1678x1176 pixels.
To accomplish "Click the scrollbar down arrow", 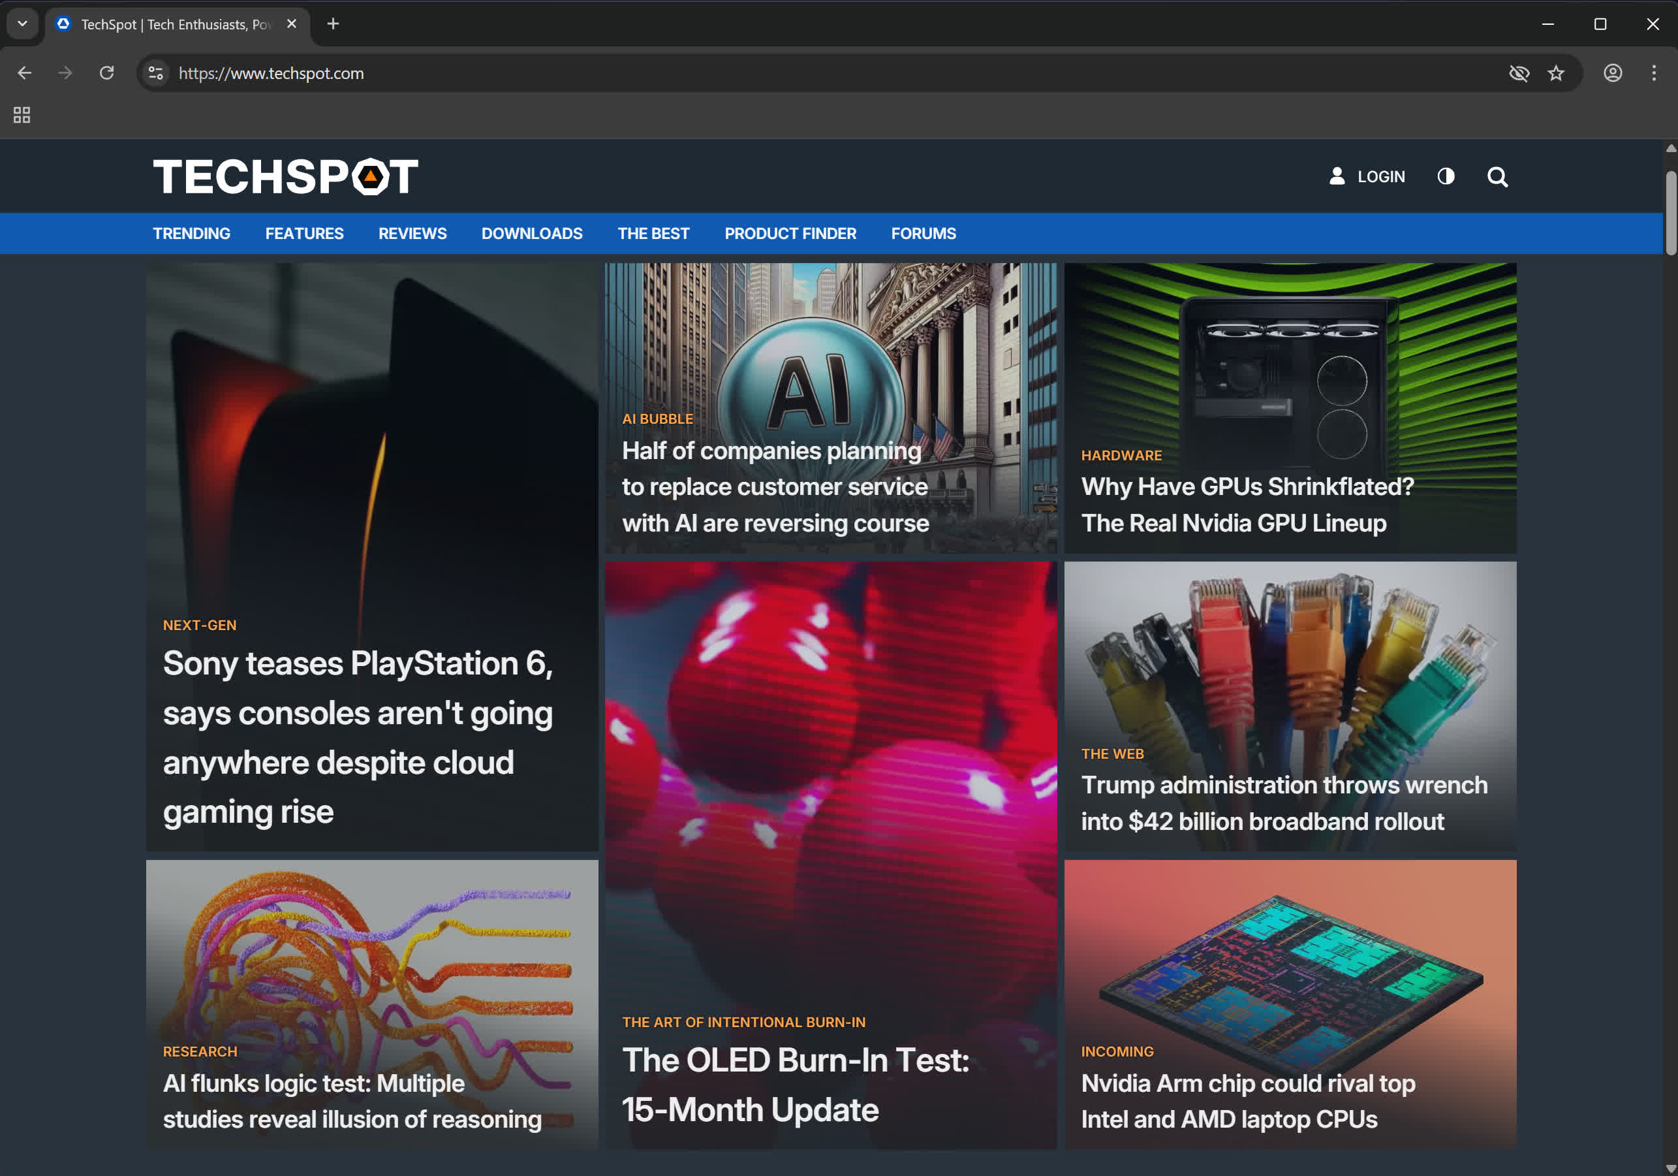I will point(1671,1168).
